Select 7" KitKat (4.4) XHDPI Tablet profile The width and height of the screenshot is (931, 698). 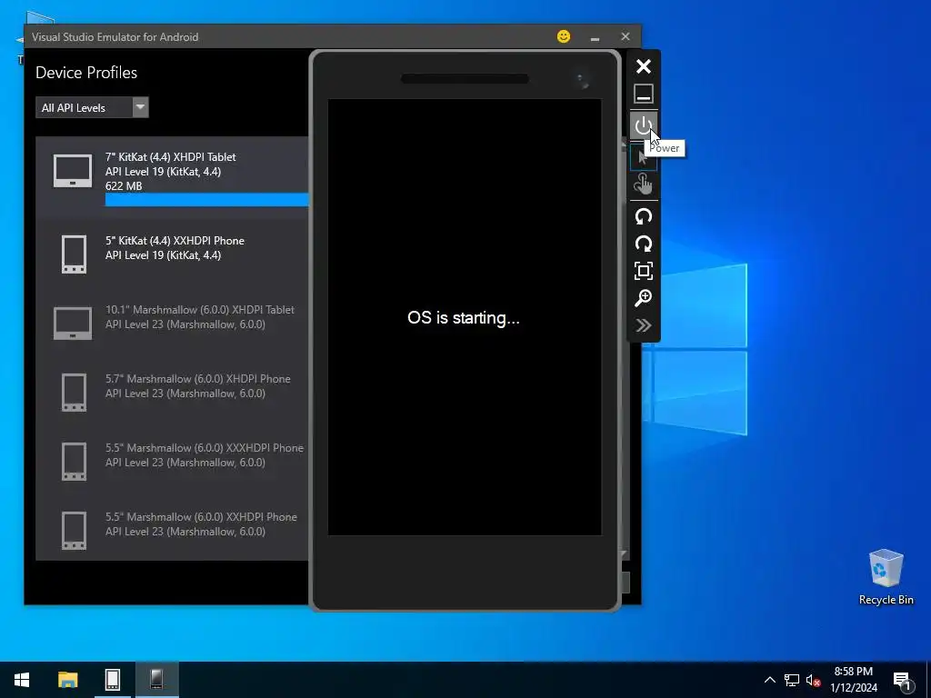(x=172, y=178)
